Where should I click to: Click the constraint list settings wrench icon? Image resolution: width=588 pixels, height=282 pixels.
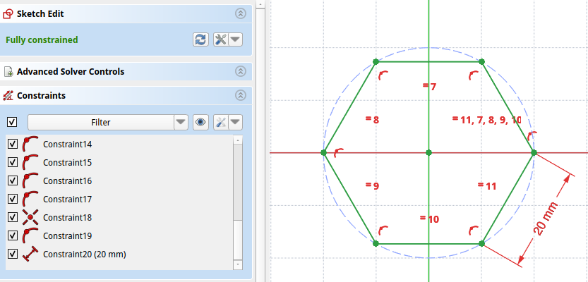tap(221, 122)
